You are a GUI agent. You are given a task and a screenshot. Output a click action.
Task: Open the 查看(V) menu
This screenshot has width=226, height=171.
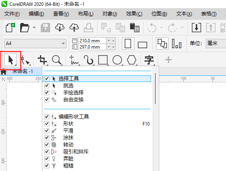pos(61,14)
